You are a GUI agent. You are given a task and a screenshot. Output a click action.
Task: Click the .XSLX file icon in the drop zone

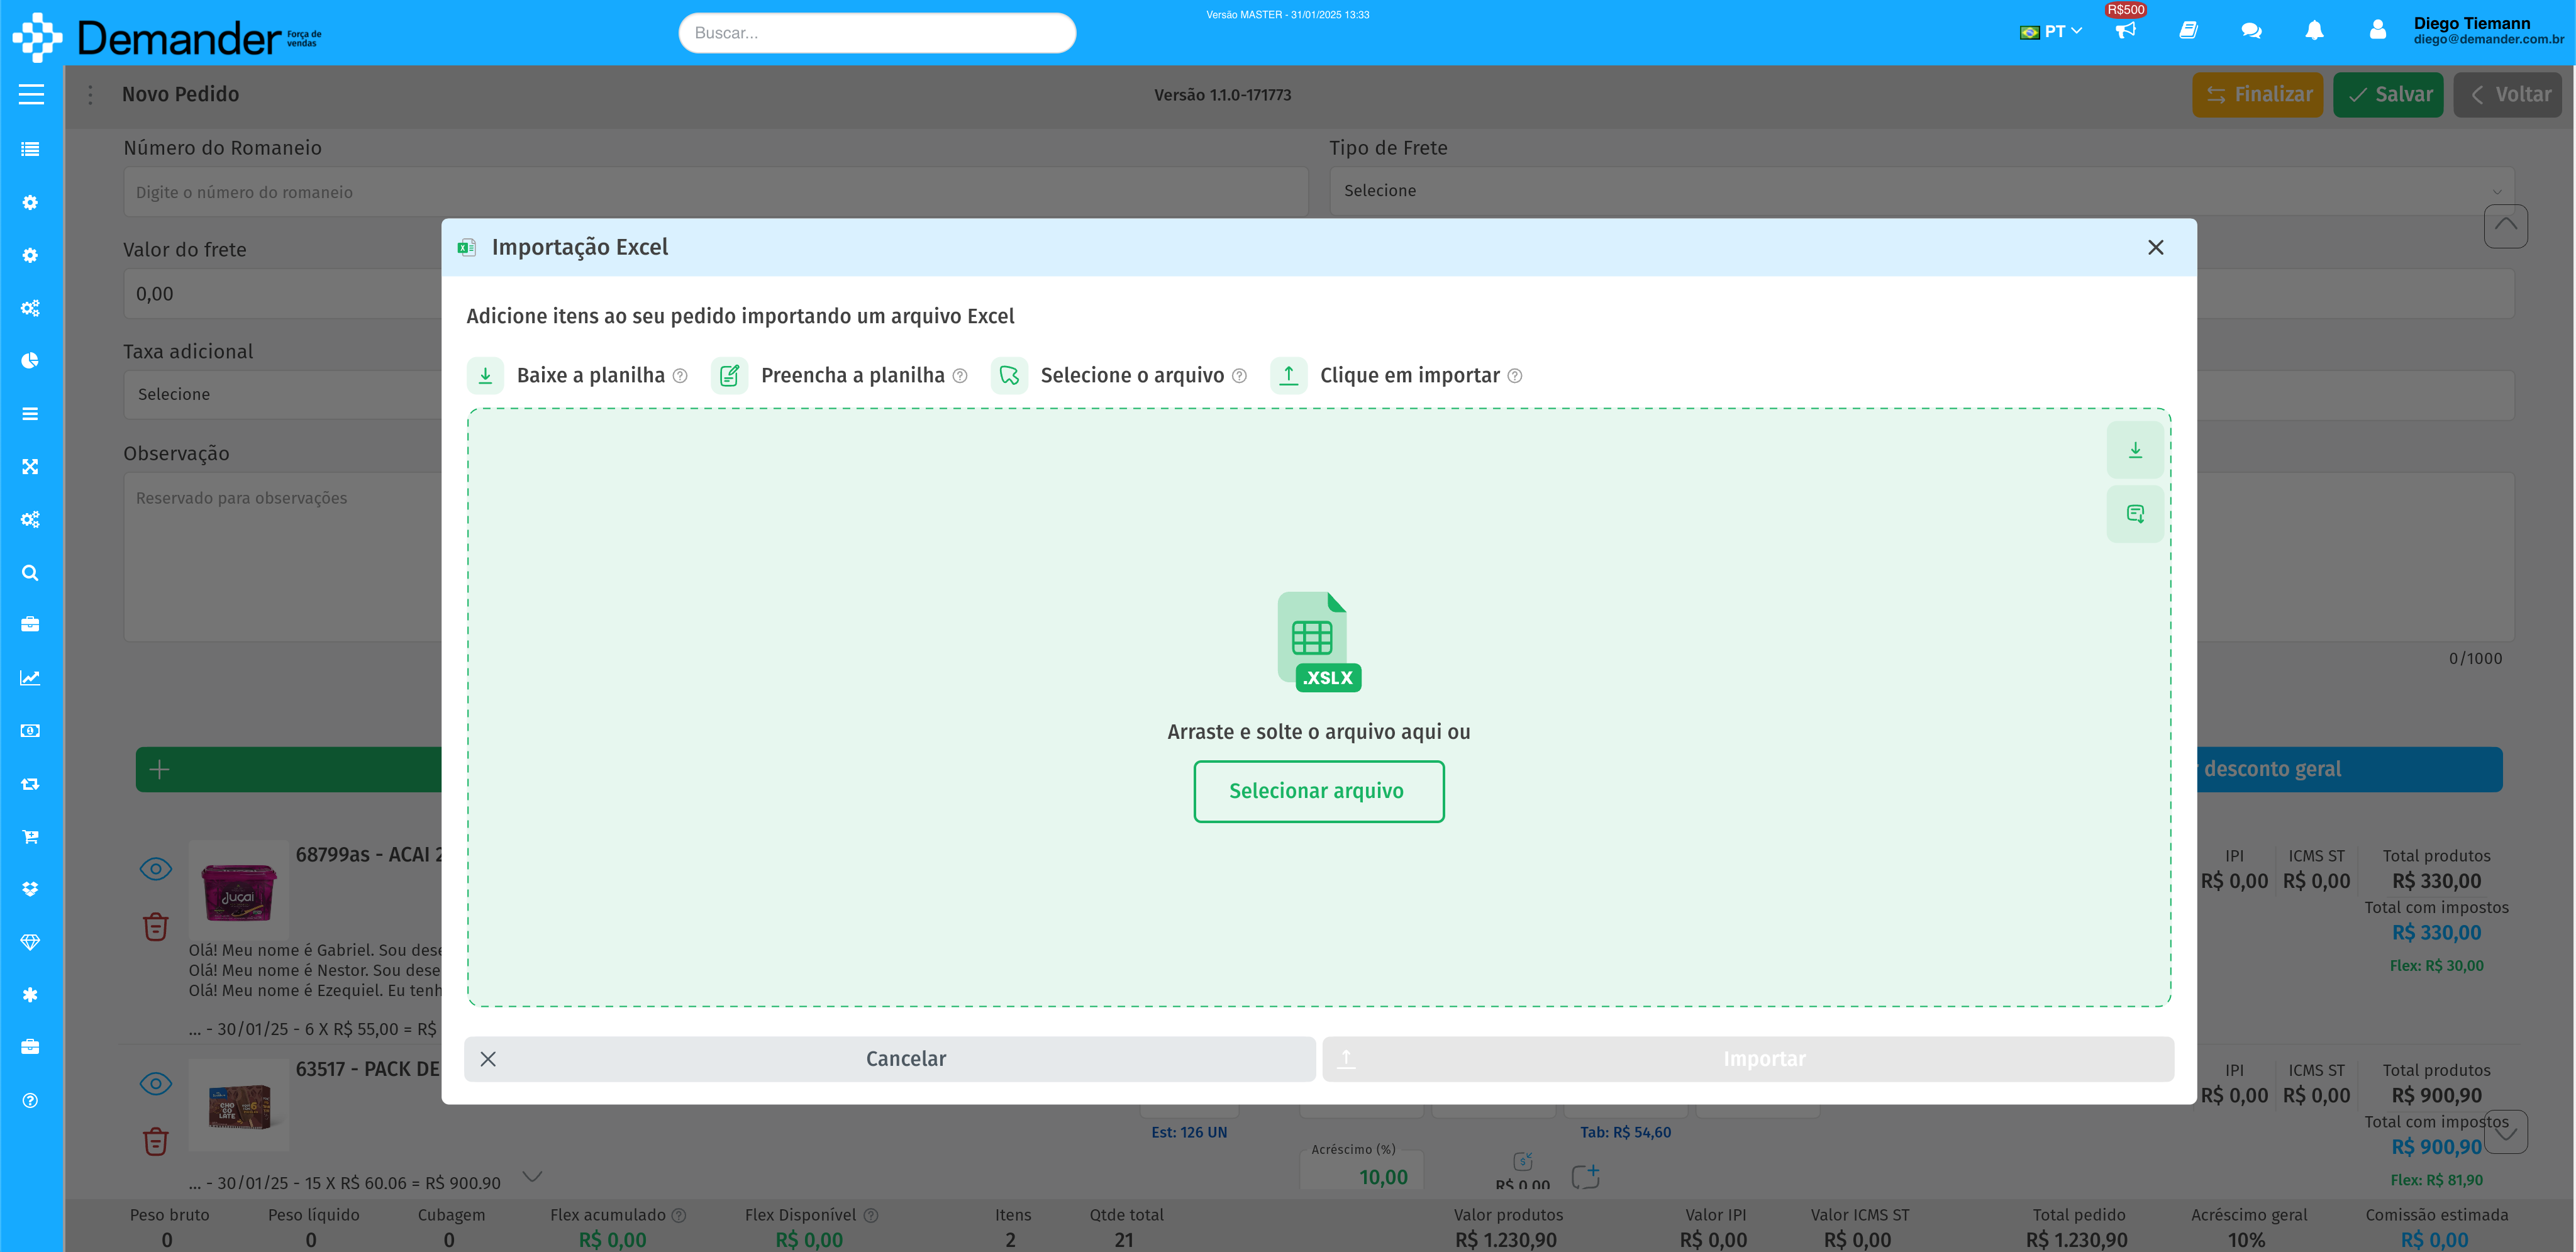pos(1319,642)
